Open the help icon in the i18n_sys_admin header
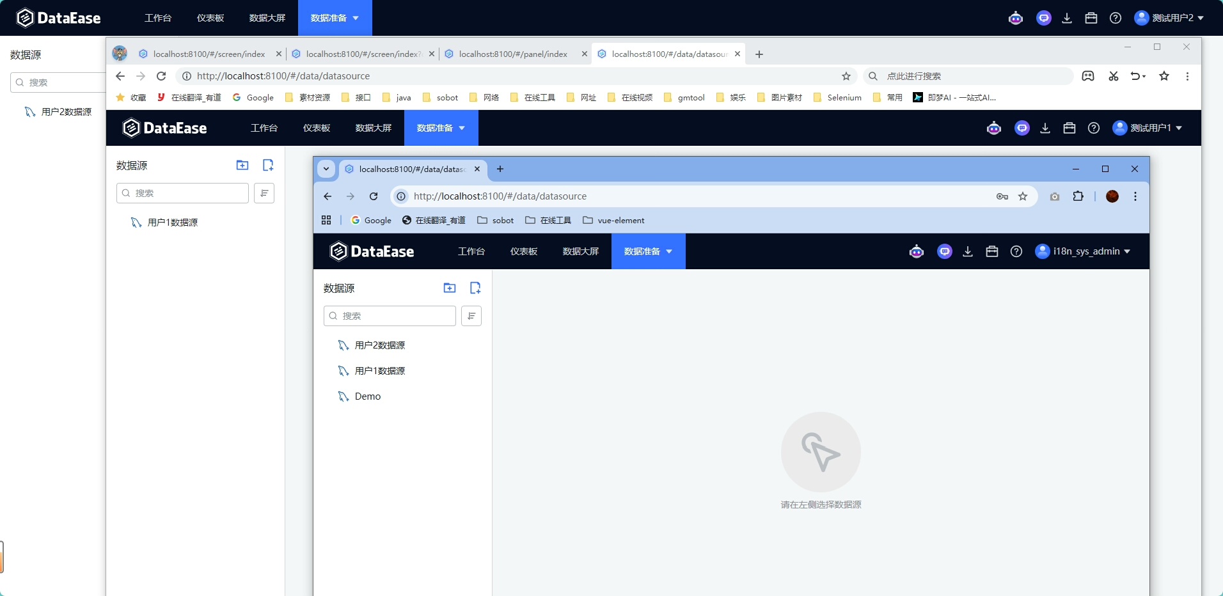 (1016, 251)
